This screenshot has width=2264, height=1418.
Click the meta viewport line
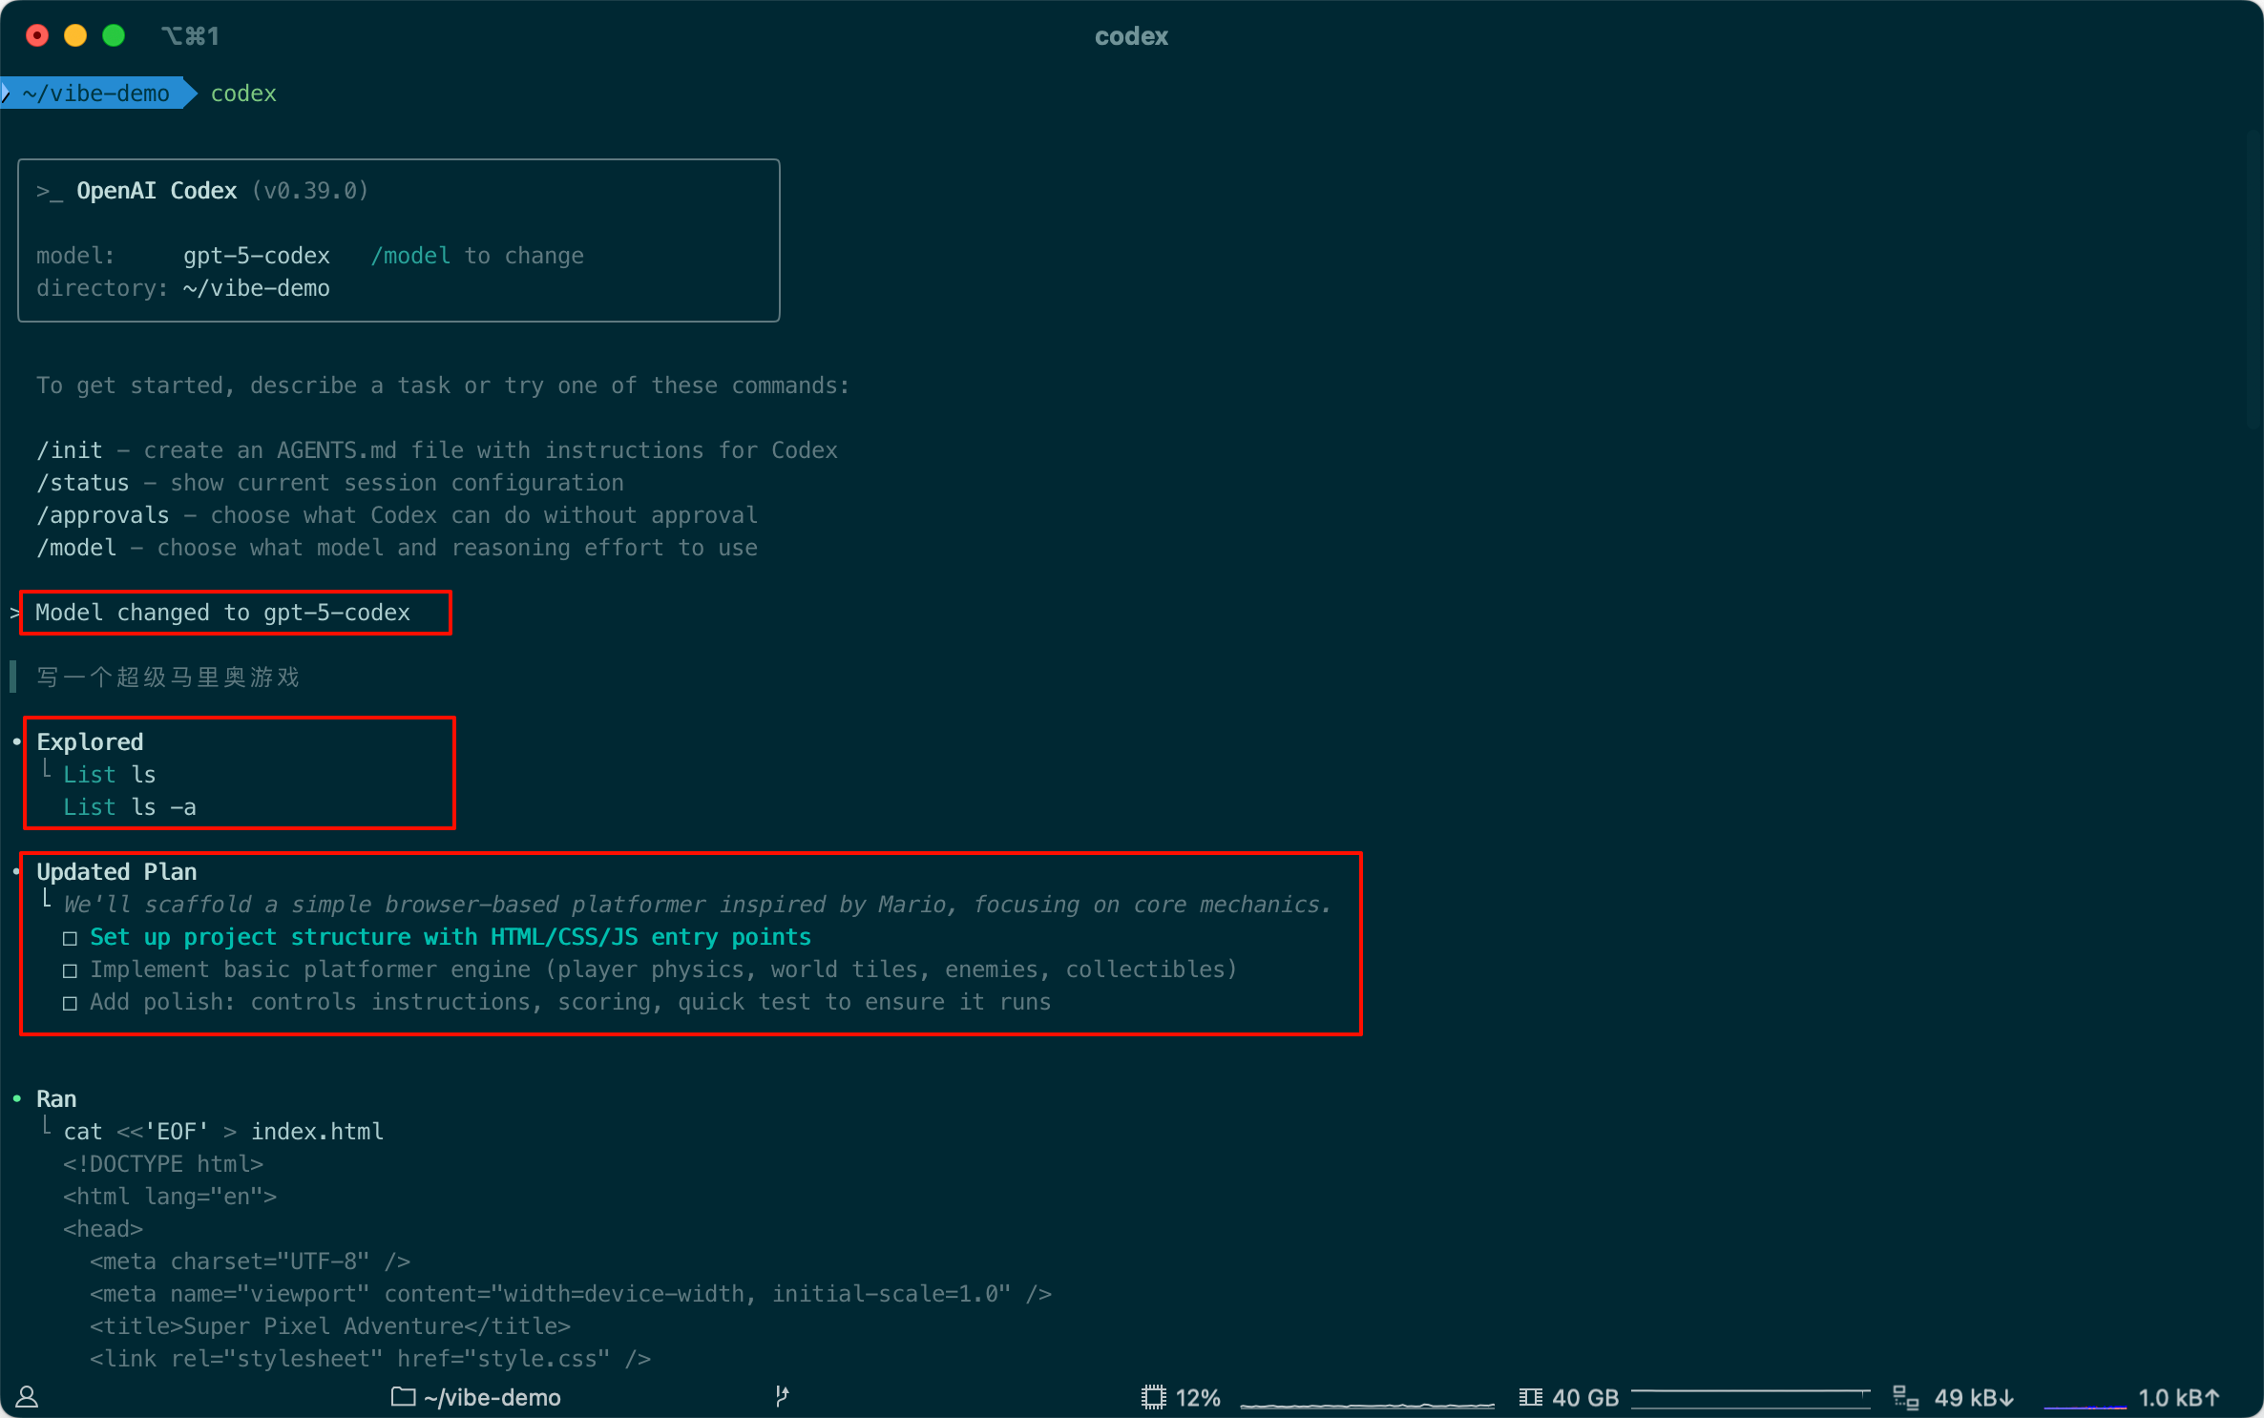571,1294
